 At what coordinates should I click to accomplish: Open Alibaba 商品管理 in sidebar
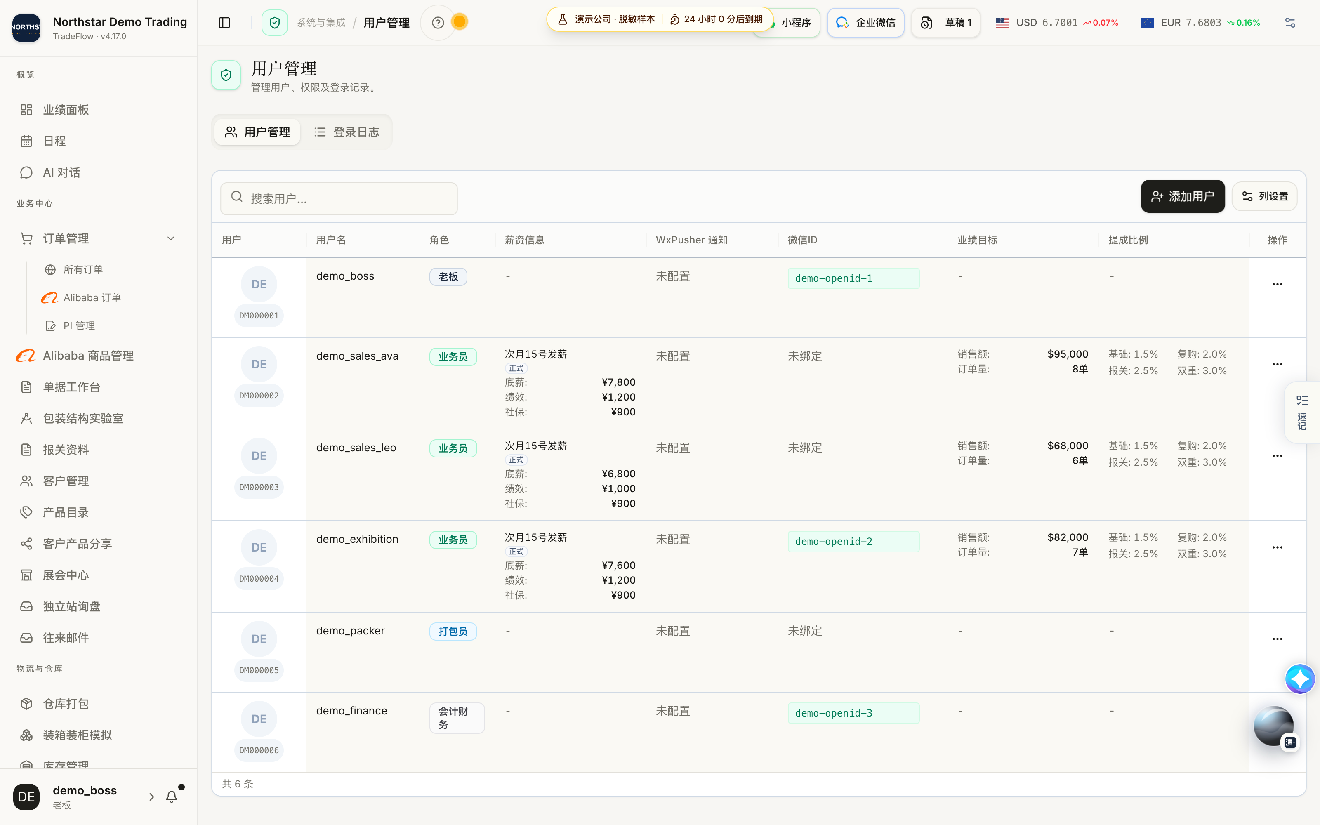pyautogui.click(x=98, y=356)
